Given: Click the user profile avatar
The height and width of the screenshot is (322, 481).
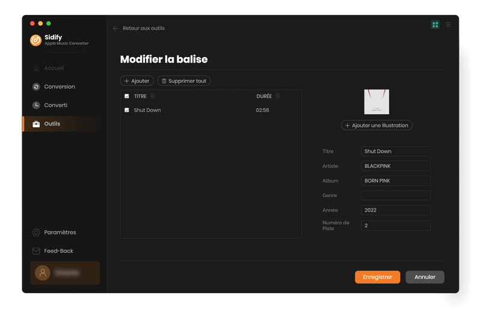Looking at the screenshot, I should 43,273.
